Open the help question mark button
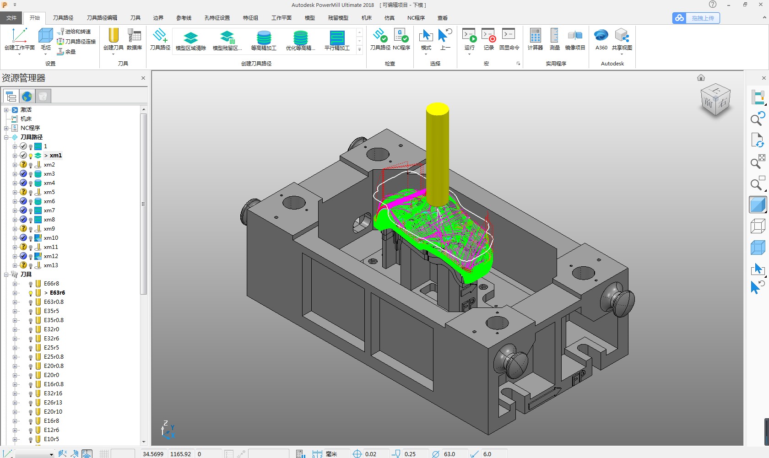This screenshot has width=769, height=458. tap(713, 5)
